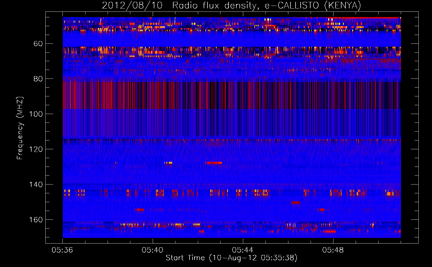Click the '05:44' time tick label
Image resolution: width=432 pixels, height=267 pixels.
[x=243, y=250]
